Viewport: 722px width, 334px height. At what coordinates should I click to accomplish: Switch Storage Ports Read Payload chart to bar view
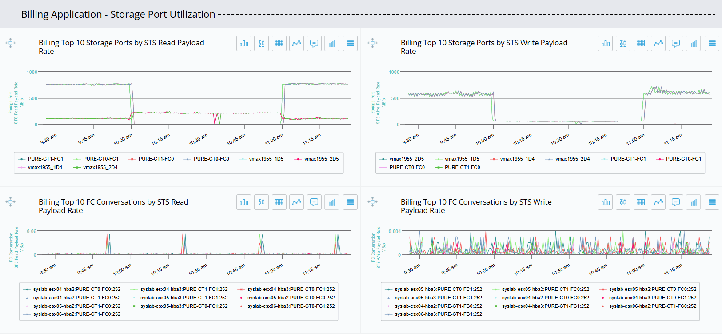point(244,43)
